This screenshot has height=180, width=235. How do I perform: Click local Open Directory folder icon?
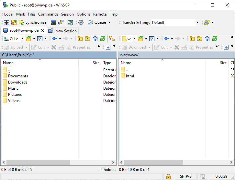click(x=28, y=39)
